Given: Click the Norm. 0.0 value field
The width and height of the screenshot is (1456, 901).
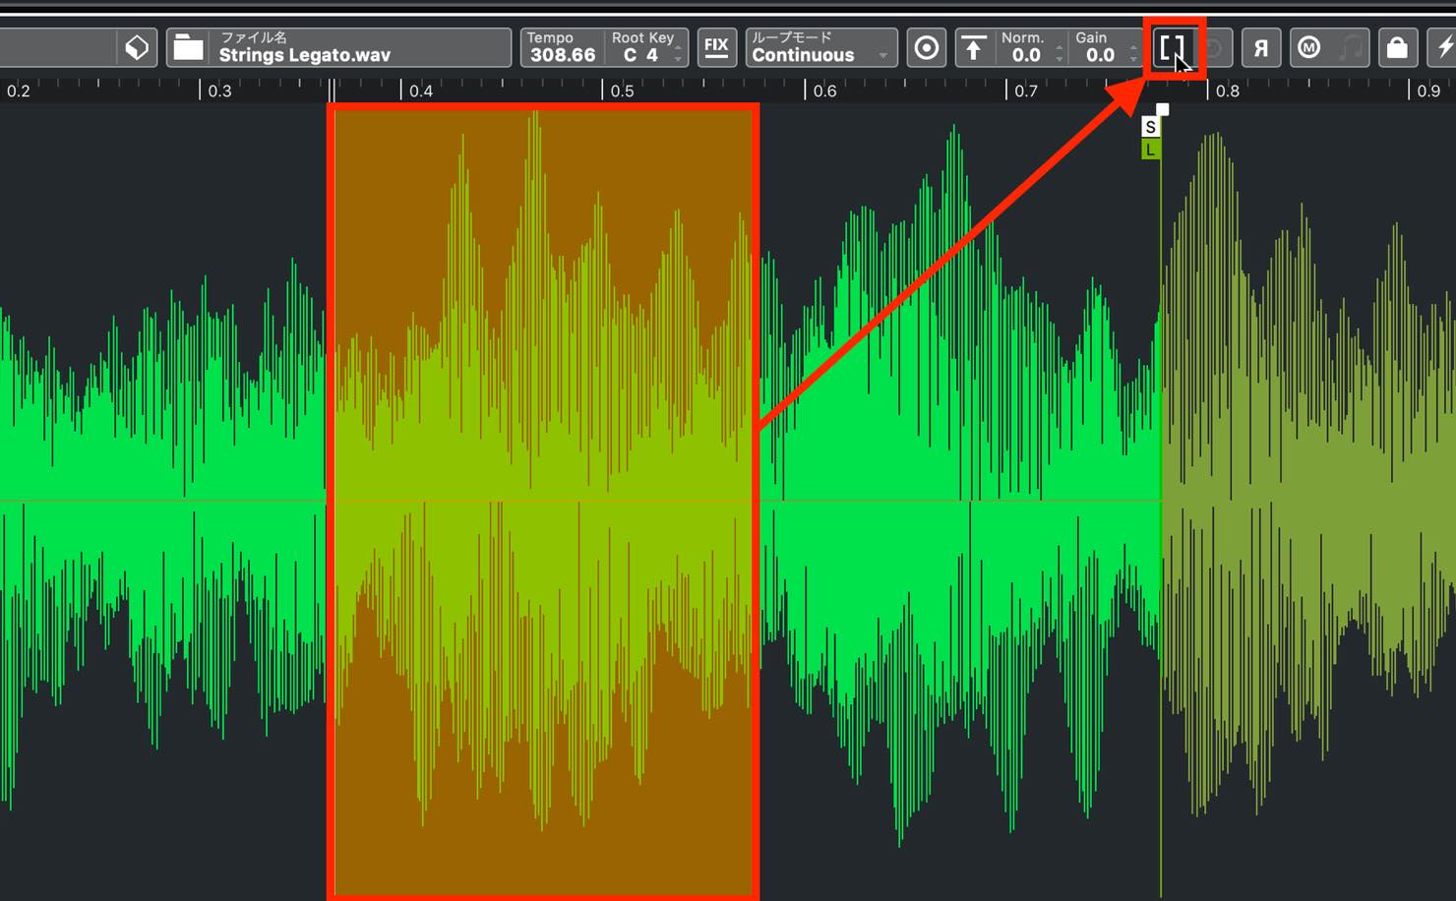Looking at the screenshot, I should 1026,55.
